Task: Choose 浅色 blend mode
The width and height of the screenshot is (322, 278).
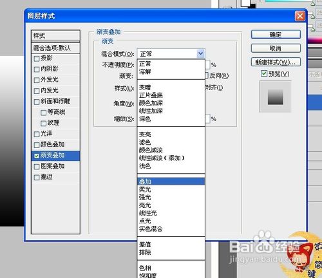Action: [x=171, y=166]
